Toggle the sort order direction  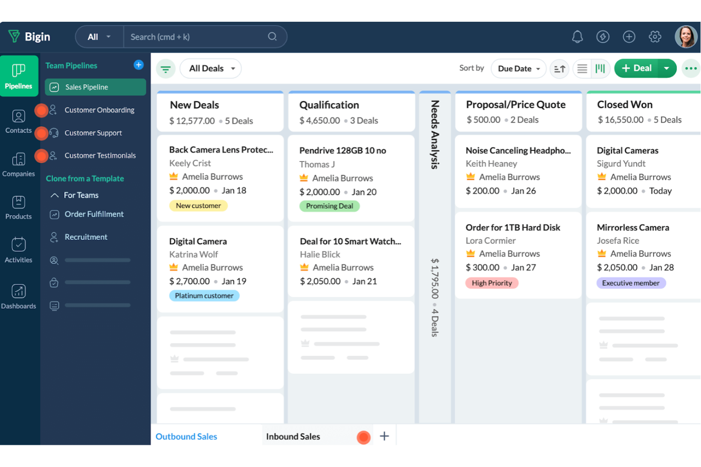(559, 68)
